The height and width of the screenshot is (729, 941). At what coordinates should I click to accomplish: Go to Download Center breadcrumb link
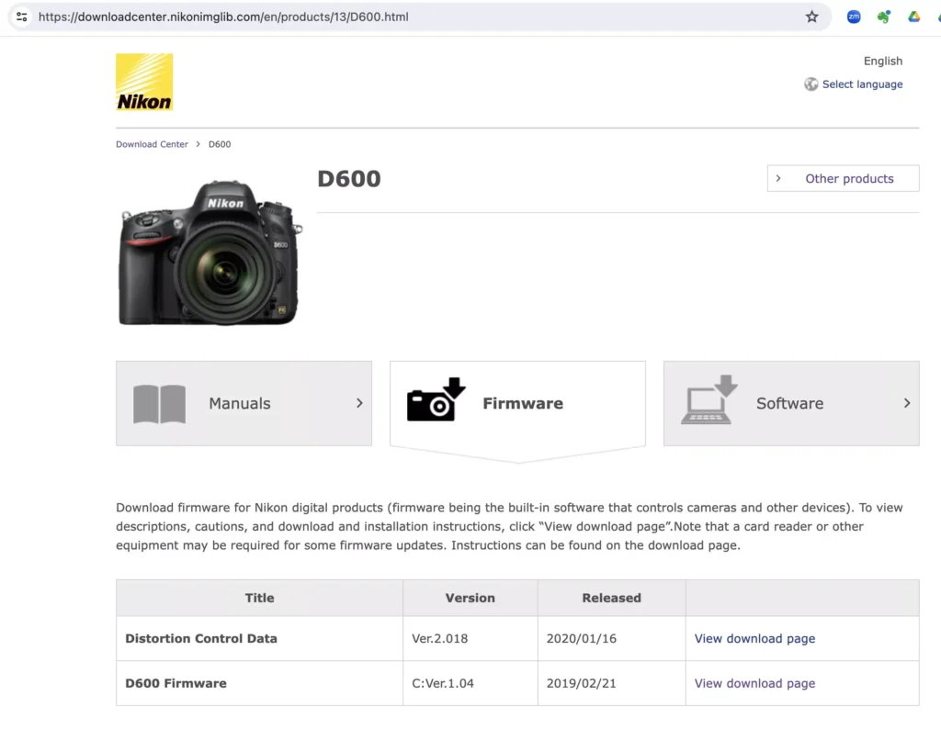click(152, 144)
